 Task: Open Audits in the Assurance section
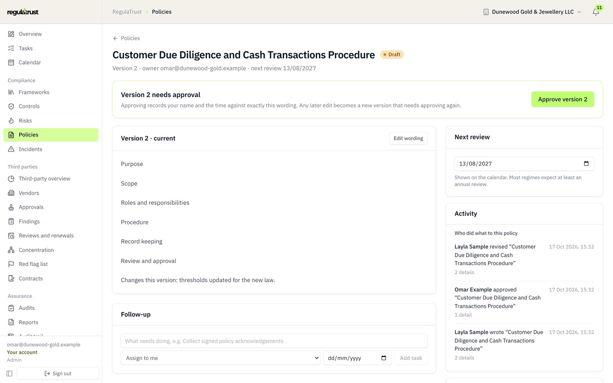51,308
